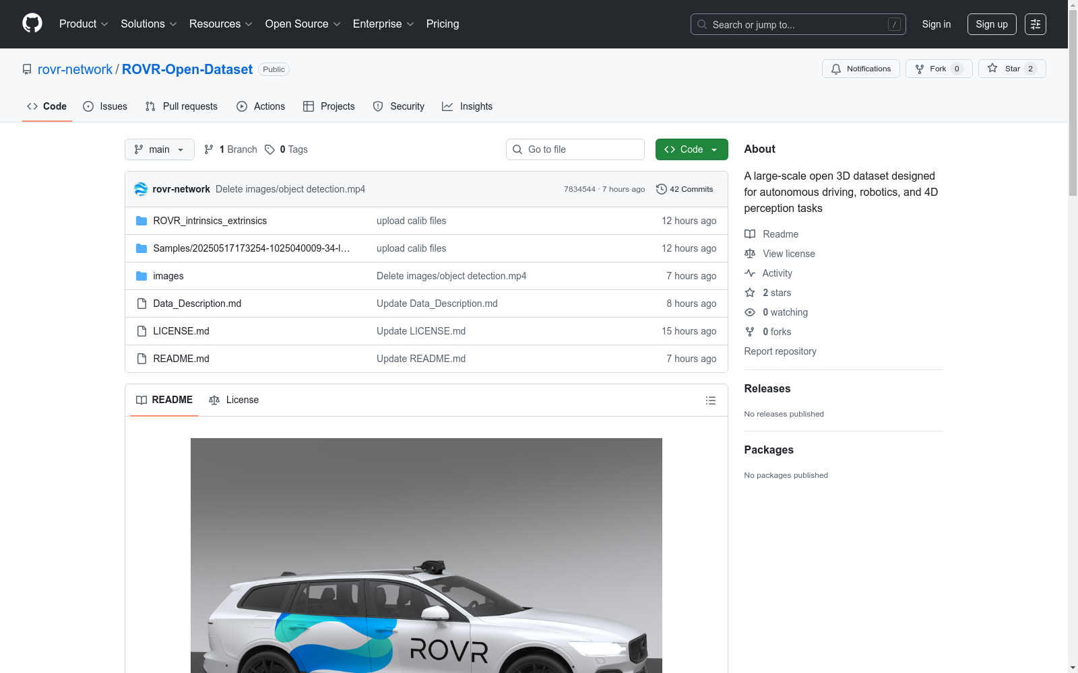Image resolution: width=1078 pixels, height=673 pixels.
Task: Click the LICENSE.md file icon
Action: pos(141,331)
